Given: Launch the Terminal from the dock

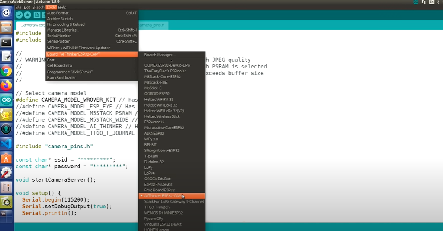Looking at the screenshot, I should 6,42.
